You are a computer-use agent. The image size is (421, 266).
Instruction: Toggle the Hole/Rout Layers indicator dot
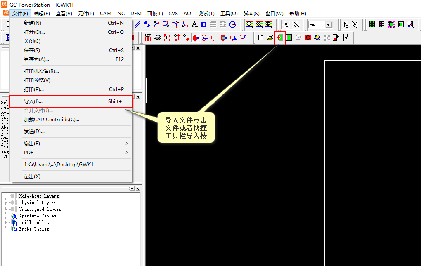(13, 196)
